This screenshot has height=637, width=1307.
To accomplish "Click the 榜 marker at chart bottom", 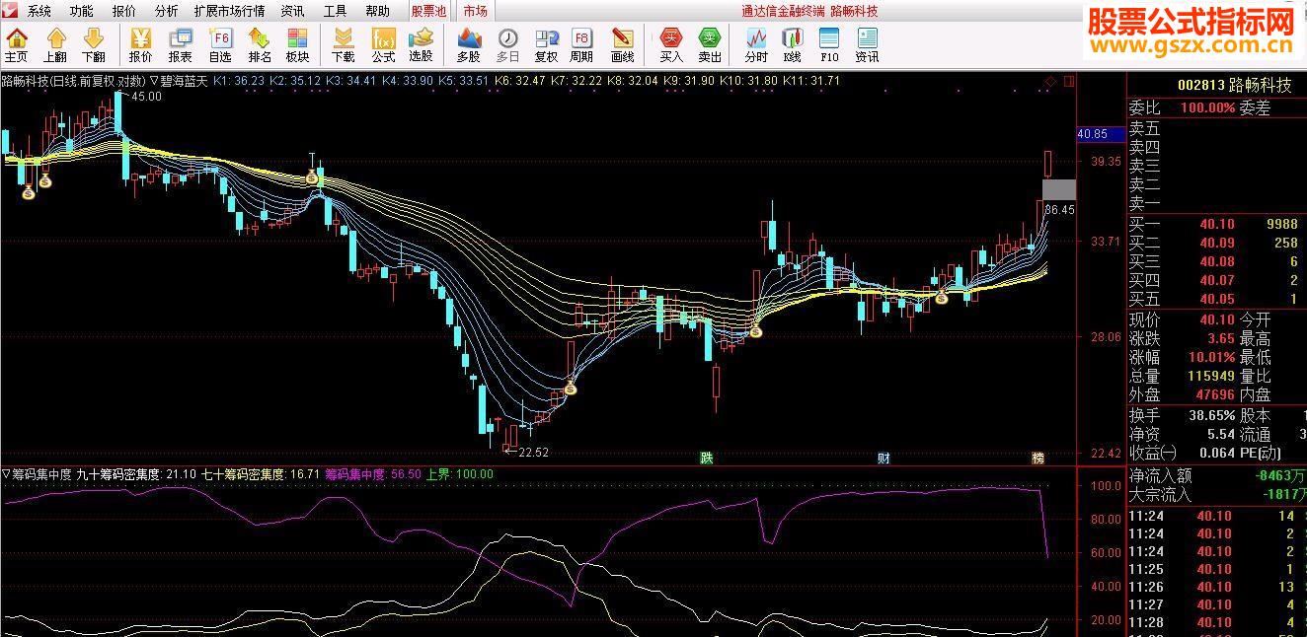I will (x=1038, y=458).
